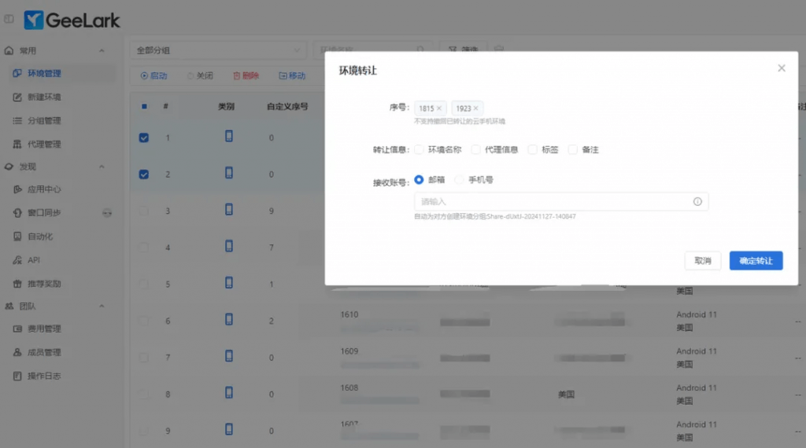Click the 窗口同步 more-options icon

pos(108,213)
